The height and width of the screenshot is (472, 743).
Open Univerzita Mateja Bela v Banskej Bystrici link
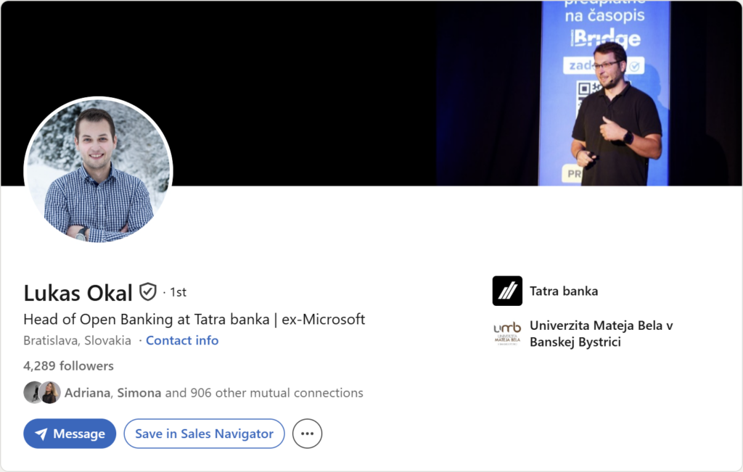coord(601,334)
